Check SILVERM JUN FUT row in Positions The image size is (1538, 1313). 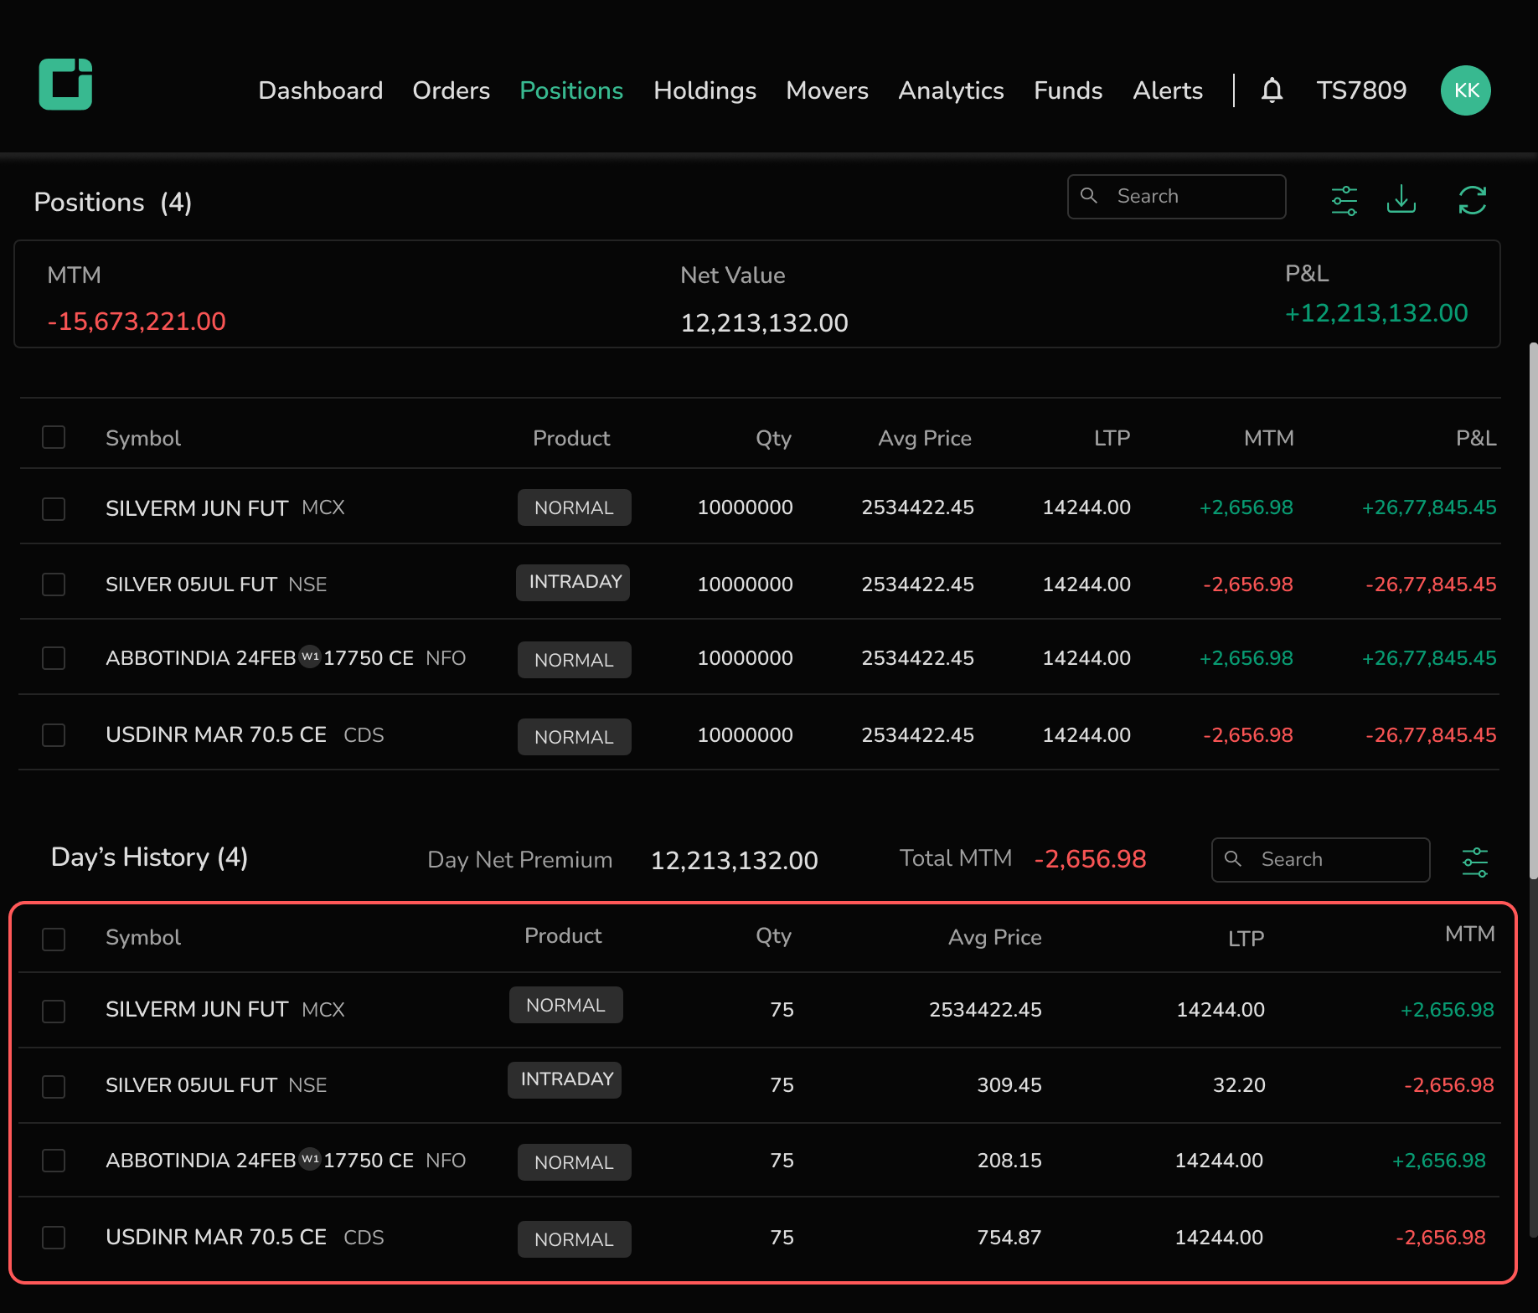click(54, 508)
